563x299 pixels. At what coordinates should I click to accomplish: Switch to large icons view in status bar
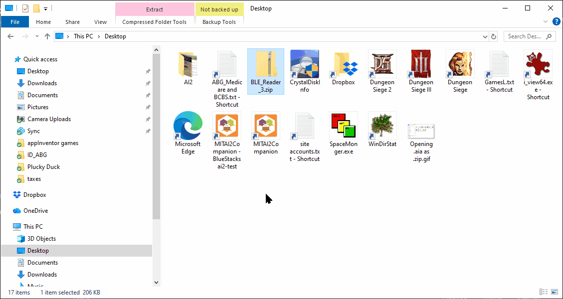click(555, 293)
